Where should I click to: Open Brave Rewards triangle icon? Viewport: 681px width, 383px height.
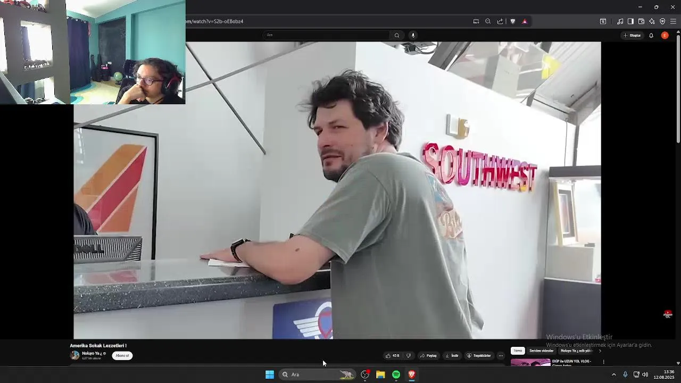pos(525,21)
